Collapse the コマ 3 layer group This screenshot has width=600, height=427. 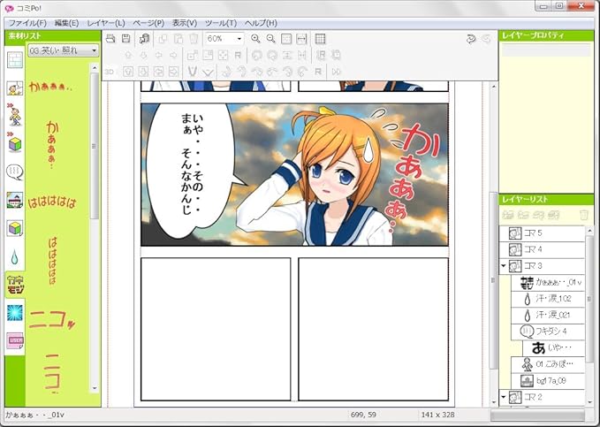tap(504, 266)
